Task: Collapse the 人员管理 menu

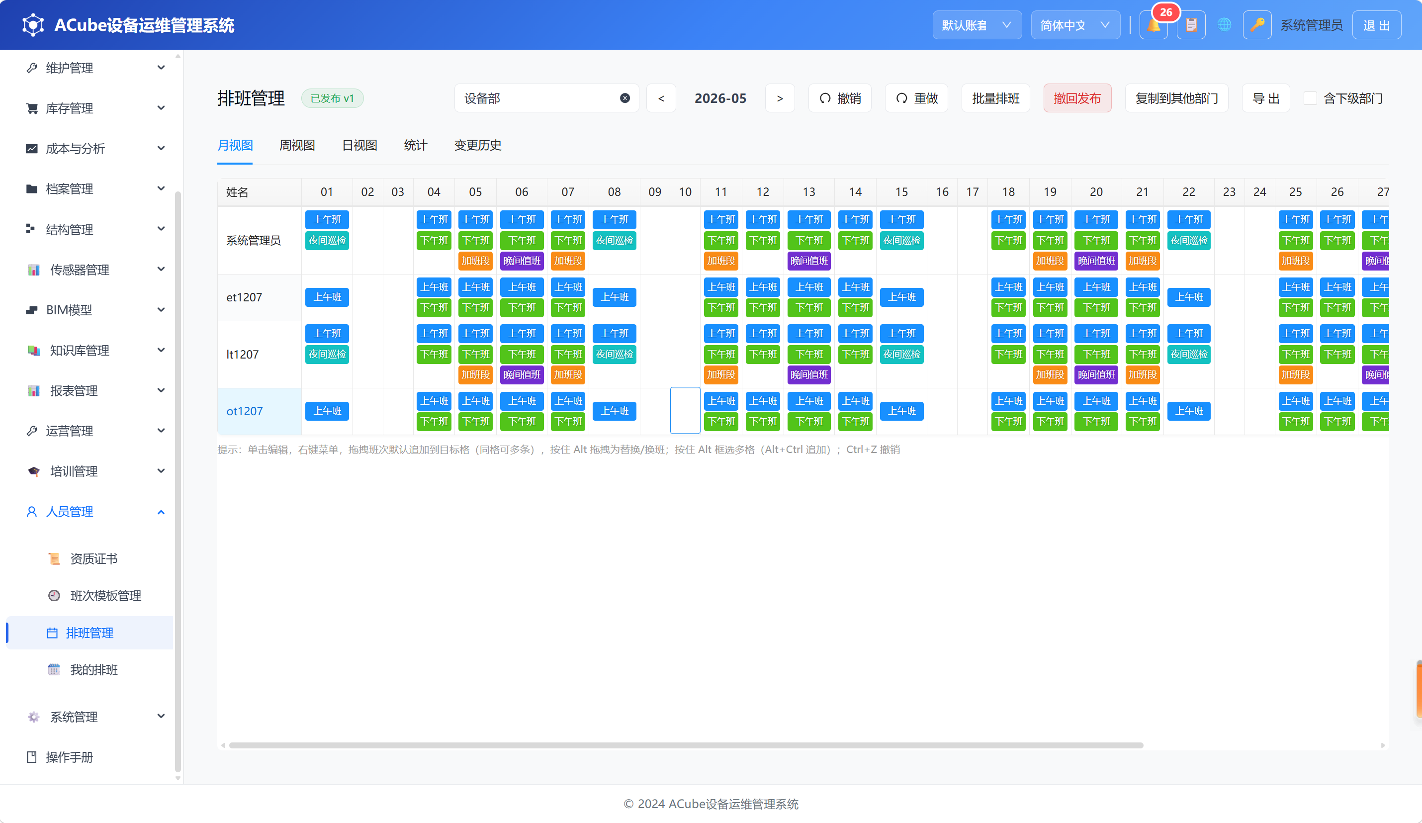Action: pos(95,512)
